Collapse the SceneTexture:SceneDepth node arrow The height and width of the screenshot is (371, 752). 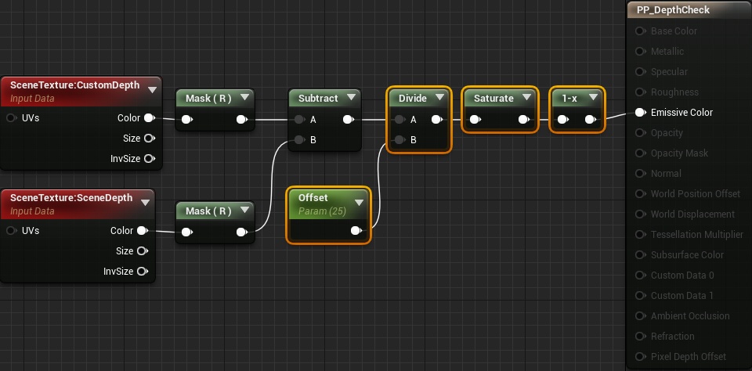[146, 202]
